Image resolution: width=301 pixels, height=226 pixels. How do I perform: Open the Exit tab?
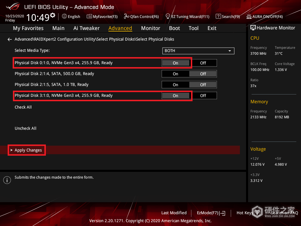click(x=212, y=28)
